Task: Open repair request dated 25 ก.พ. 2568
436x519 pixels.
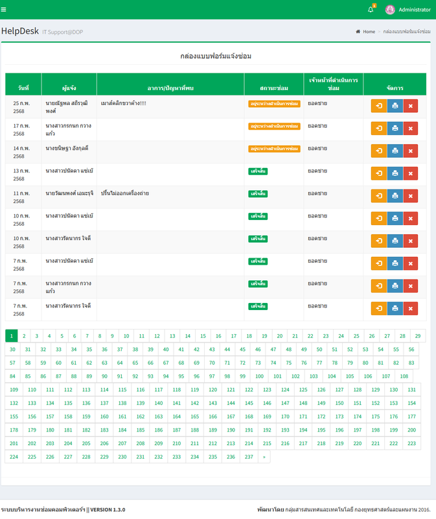Action: coord(379,106)
